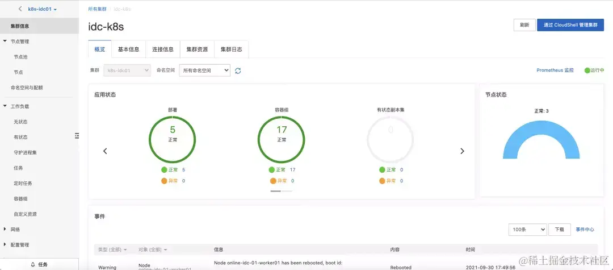Follow the 所有集群 breadcrumb link
The height and width of the screenshot is (270, 613).
(x=97, y=9)
